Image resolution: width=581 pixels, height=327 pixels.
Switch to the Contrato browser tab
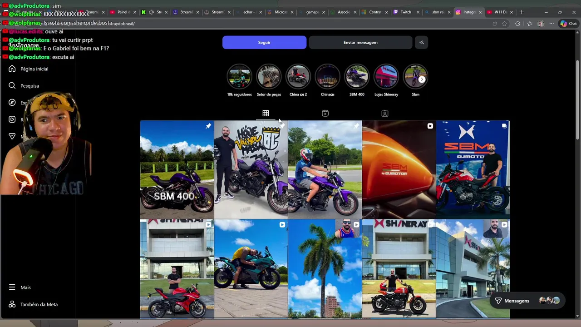[x=374, y=12]
